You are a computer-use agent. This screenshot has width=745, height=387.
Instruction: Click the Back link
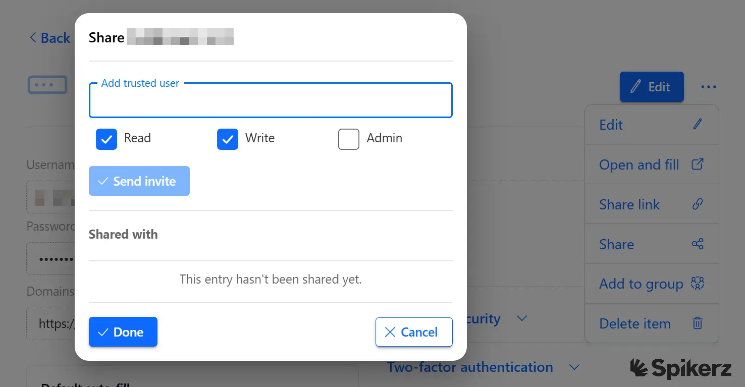pyautogui.click(x=49, y=38)
